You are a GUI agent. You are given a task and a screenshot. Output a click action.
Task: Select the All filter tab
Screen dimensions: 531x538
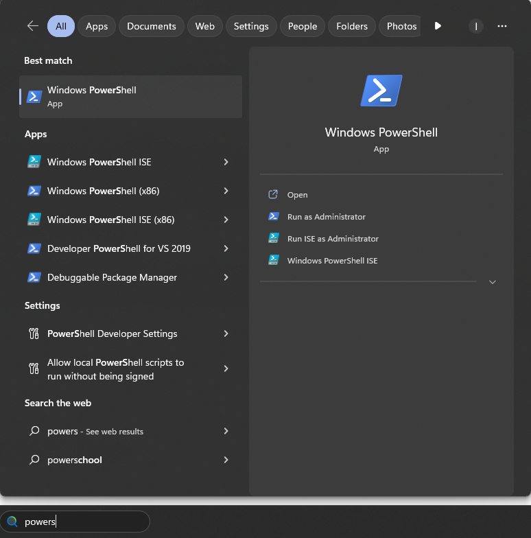[x=60, y=26]
